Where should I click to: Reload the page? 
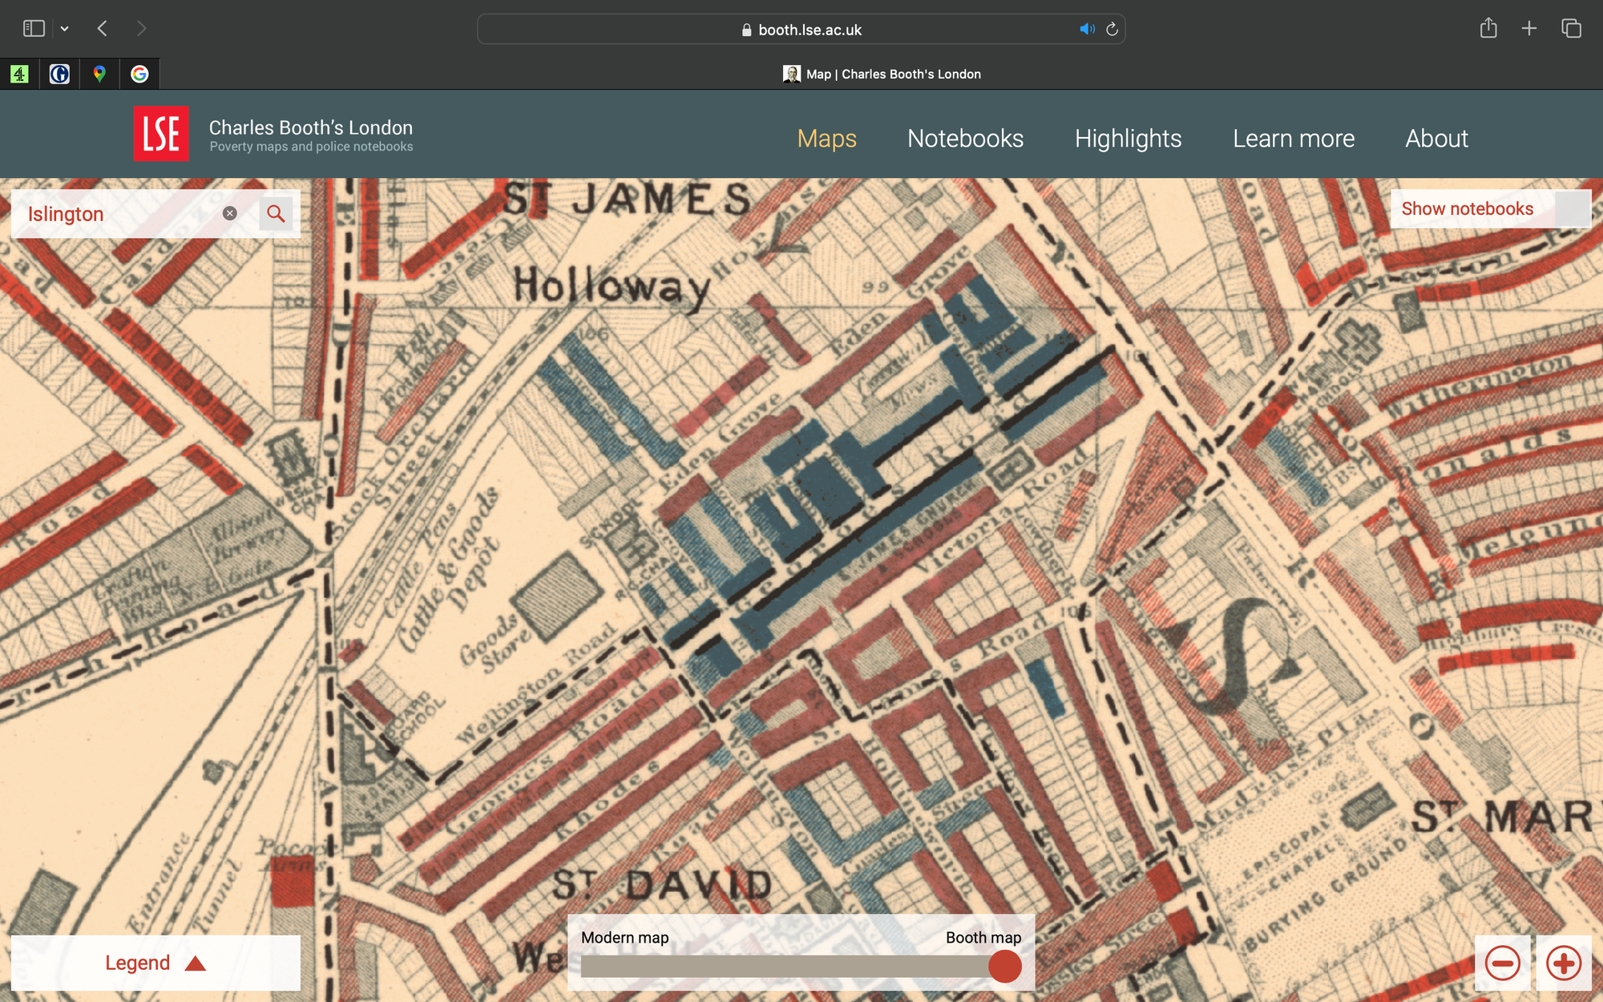coord(1112,29)
